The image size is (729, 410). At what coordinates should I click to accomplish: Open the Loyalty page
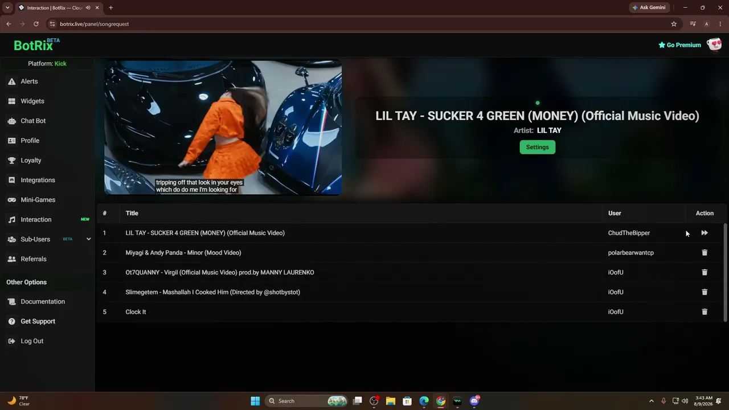31,161
